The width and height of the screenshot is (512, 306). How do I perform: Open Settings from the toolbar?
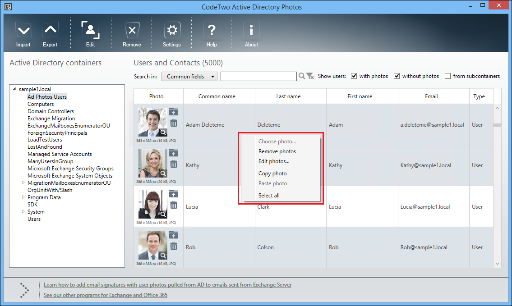point(172,35)
